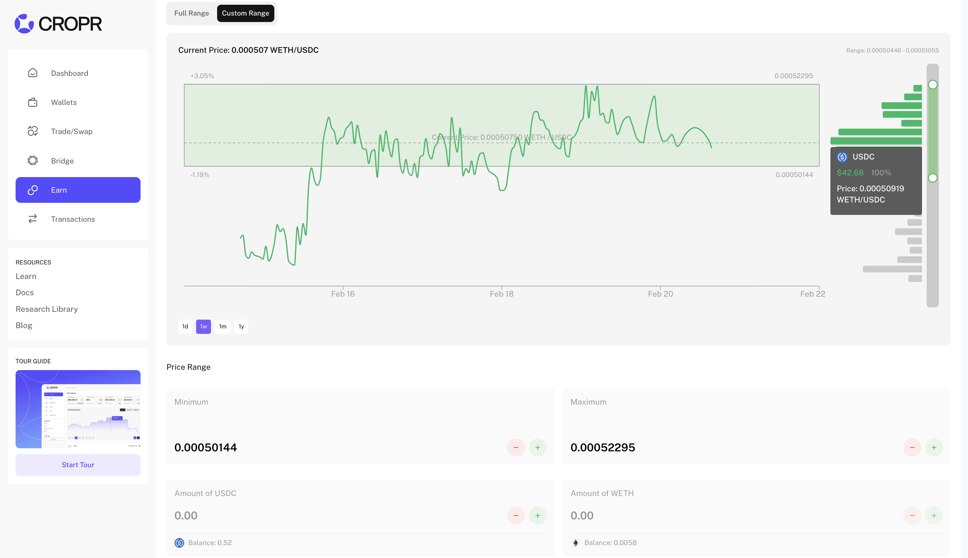Click the Start Tour button
968x558 pixels.
[x=78, y=465]
